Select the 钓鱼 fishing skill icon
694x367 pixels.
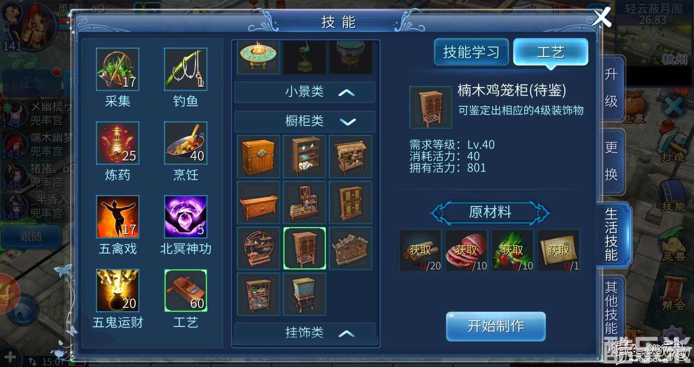click(186, 69)
